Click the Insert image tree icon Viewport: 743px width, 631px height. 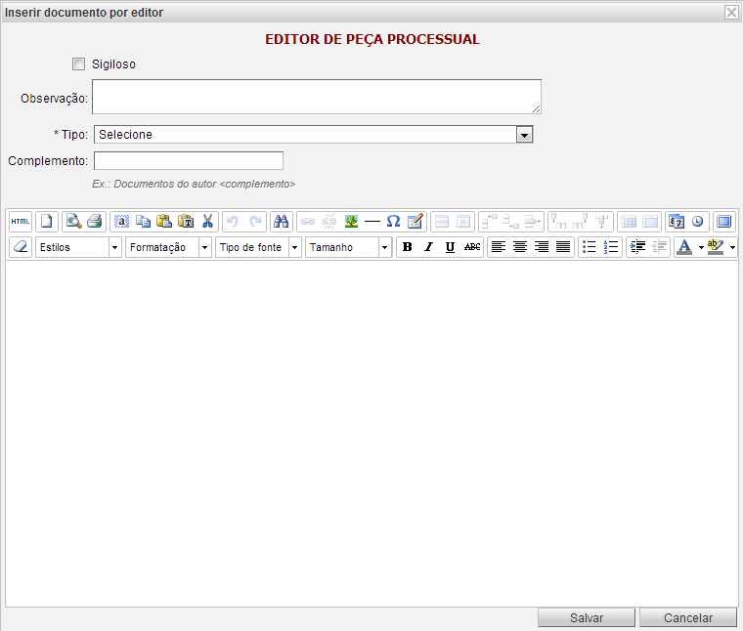click(351, 221)
